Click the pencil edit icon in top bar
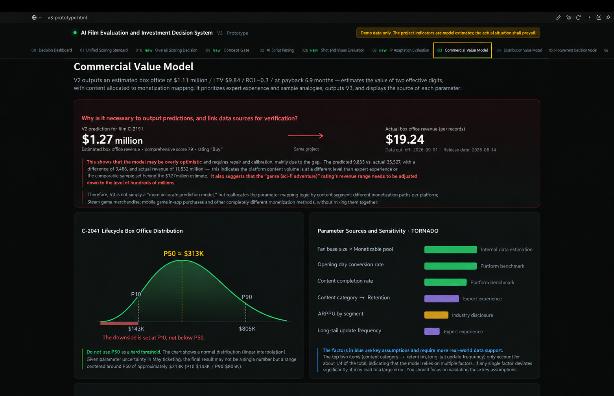Viewport: 614px width, 396px height. coord(558,18)
